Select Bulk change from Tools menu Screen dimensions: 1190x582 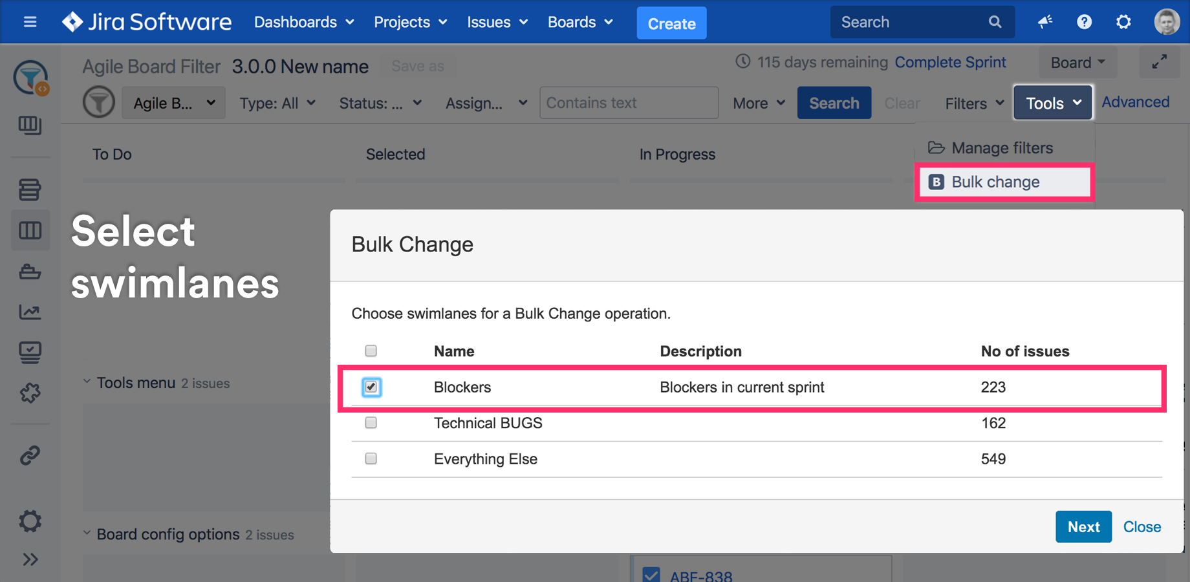(x=995, y=182)
